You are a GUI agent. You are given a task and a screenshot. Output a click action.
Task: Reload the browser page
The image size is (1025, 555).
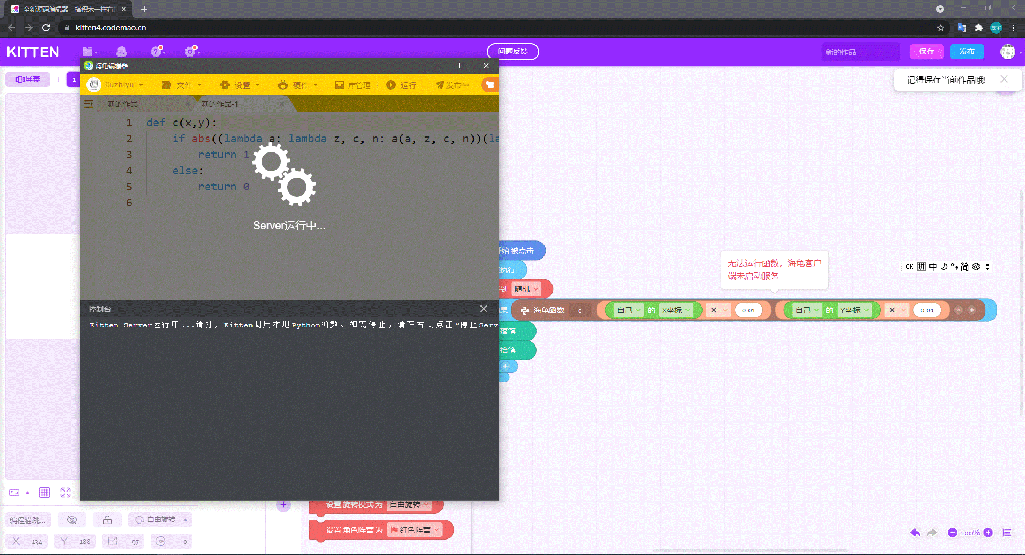tap(46, 28)
